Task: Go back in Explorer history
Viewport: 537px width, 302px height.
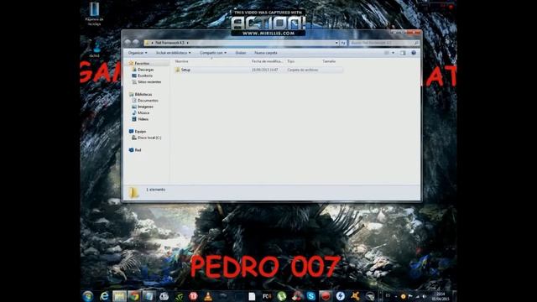Action: click(x=128, y=43)
